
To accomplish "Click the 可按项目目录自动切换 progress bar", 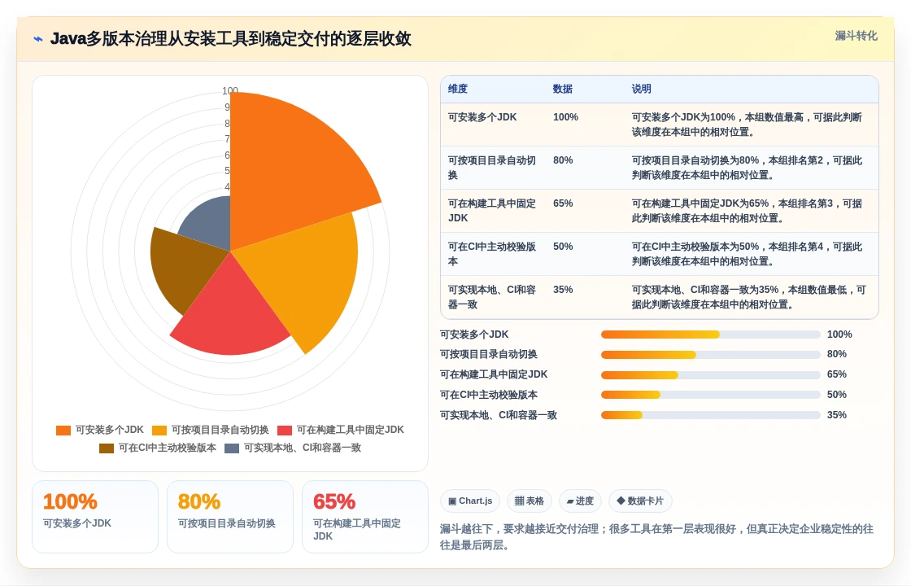I will pos(711,355).
